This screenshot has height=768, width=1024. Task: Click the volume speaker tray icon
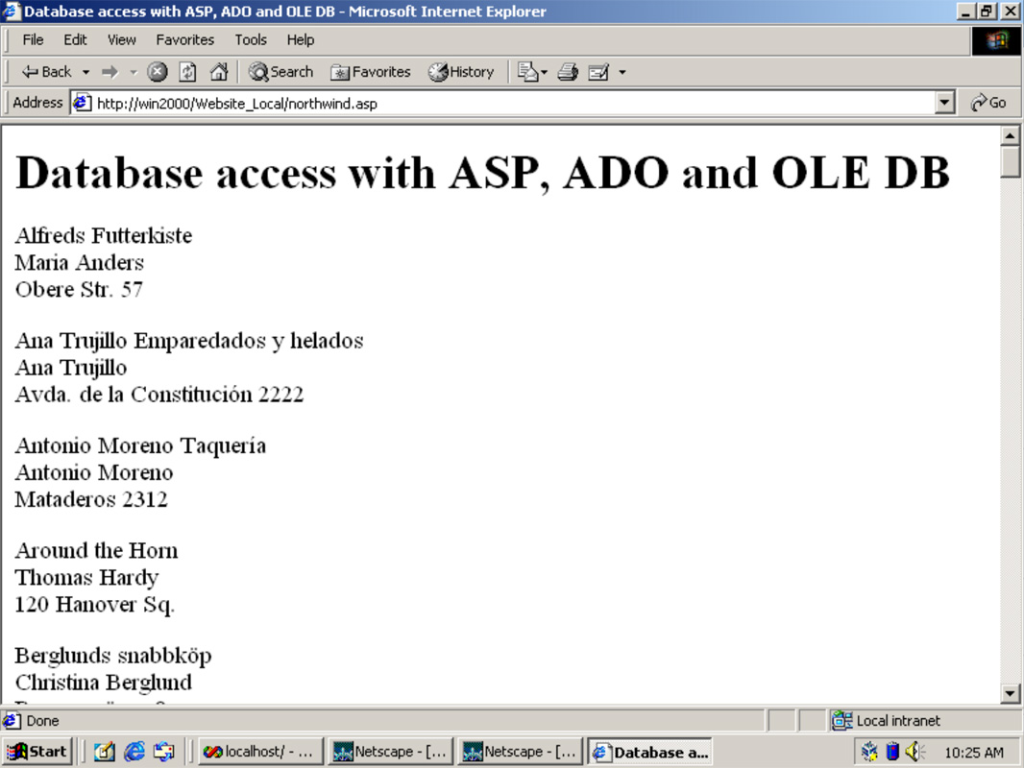[914, 752]
